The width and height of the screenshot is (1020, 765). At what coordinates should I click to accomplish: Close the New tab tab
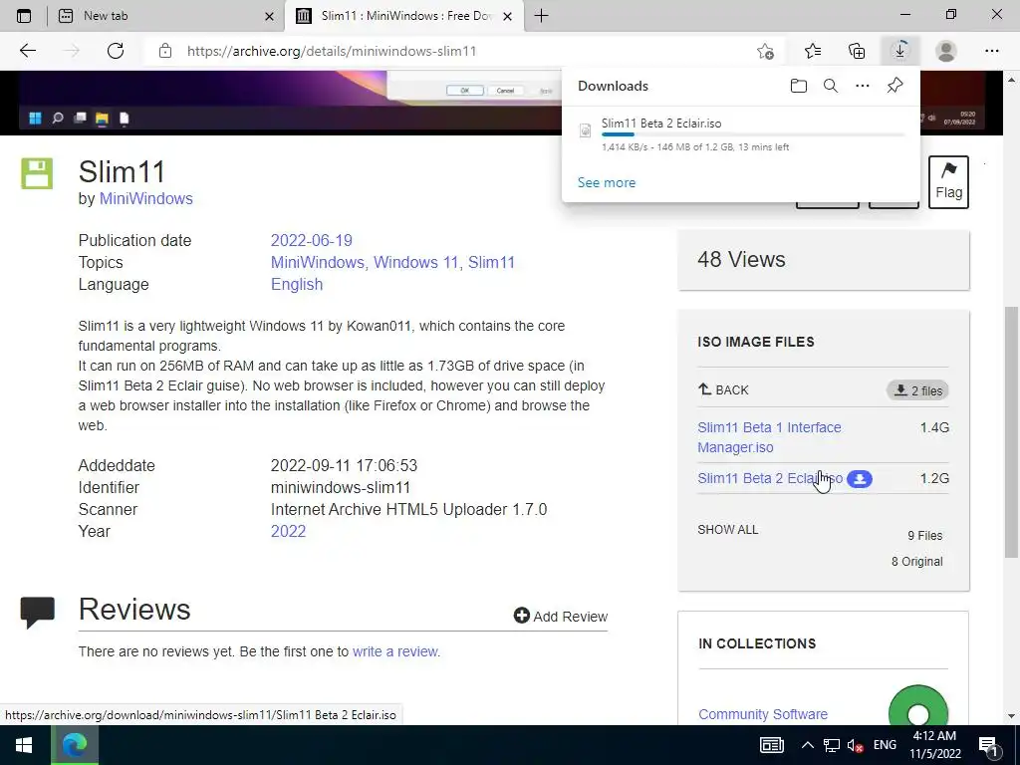(269, 16)
